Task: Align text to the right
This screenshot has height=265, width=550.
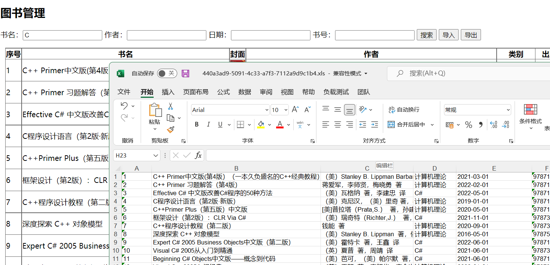Action: (350, 124)
